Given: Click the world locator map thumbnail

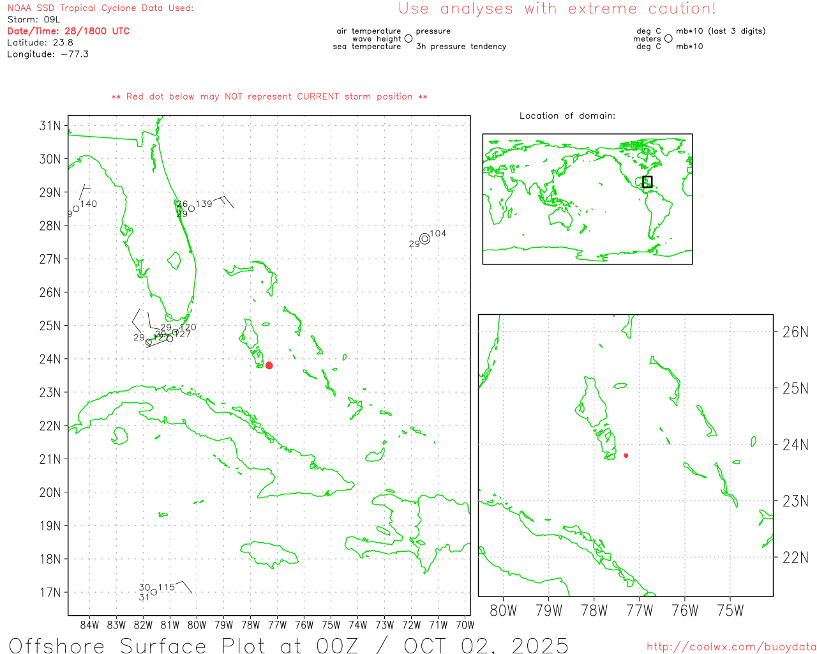Looking at the screenshot, I should pyautogui.click(x=587, y=199).
